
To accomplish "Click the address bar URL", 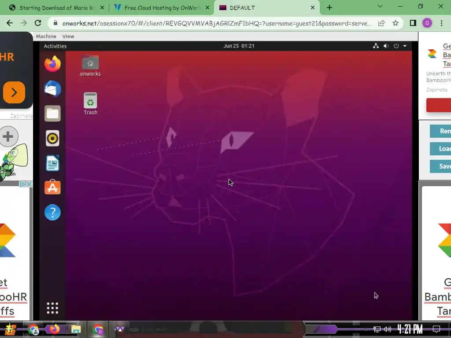I will 217,23.
